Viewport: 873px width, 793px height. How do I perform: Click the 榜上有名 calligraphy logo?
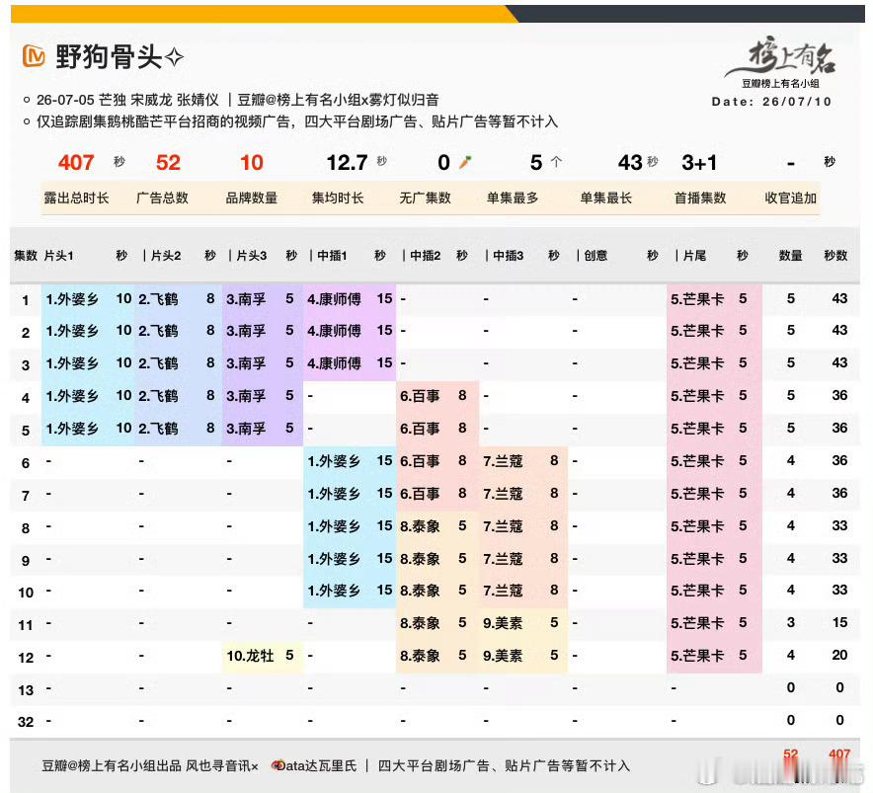tap(781, 57)
